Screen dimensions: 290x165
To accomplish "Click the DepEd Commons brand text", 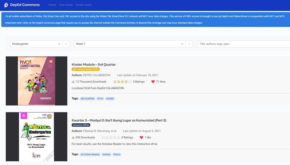I will pos(25,5).
